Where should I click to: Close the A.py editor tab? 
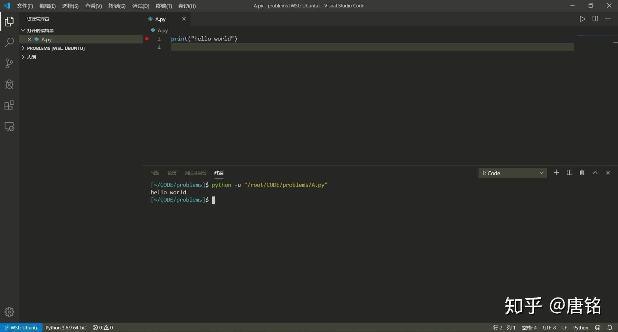(184, 19)
